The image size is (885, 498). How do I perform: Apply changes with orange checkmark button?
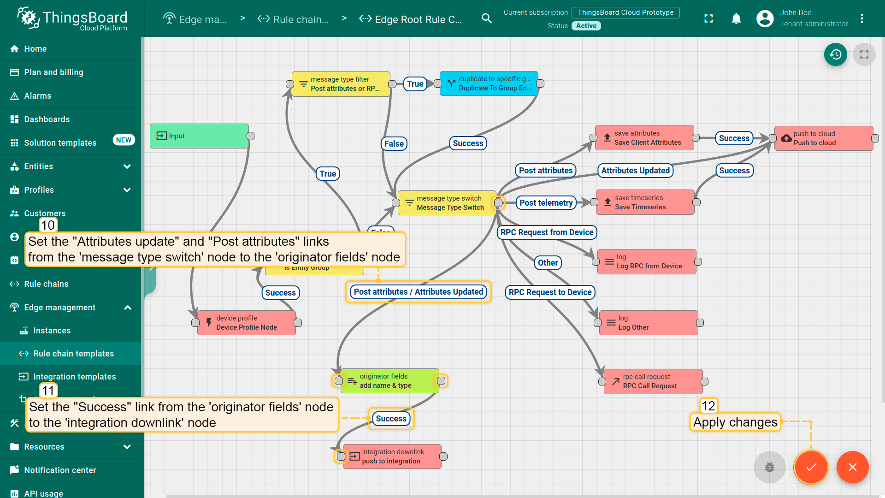pos(811,467)
